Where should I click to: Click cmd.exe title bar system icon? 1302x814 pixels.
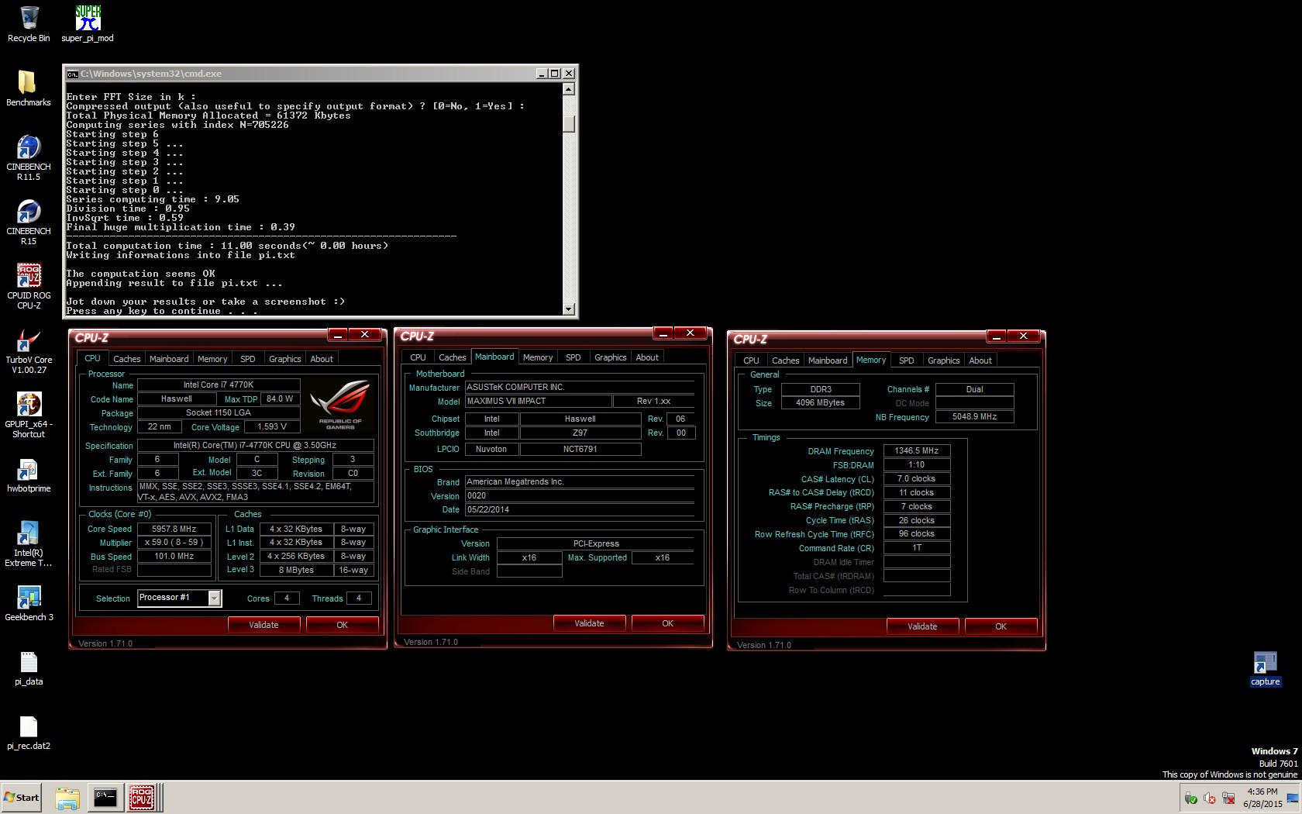pos(72,74)
